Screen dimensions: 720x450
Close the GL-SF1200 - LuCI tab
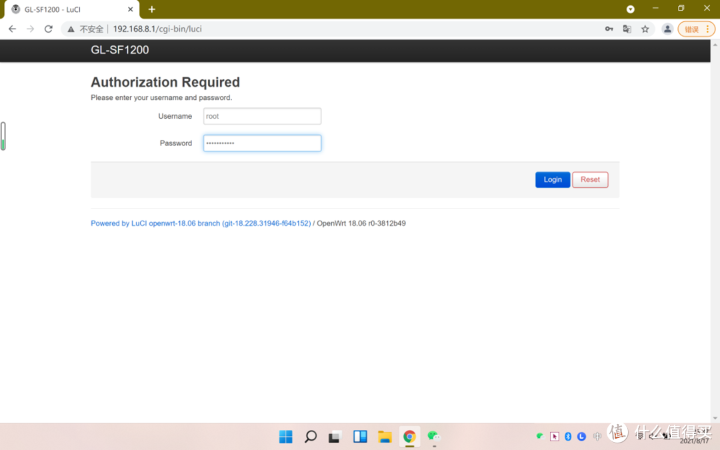point(131,9)
